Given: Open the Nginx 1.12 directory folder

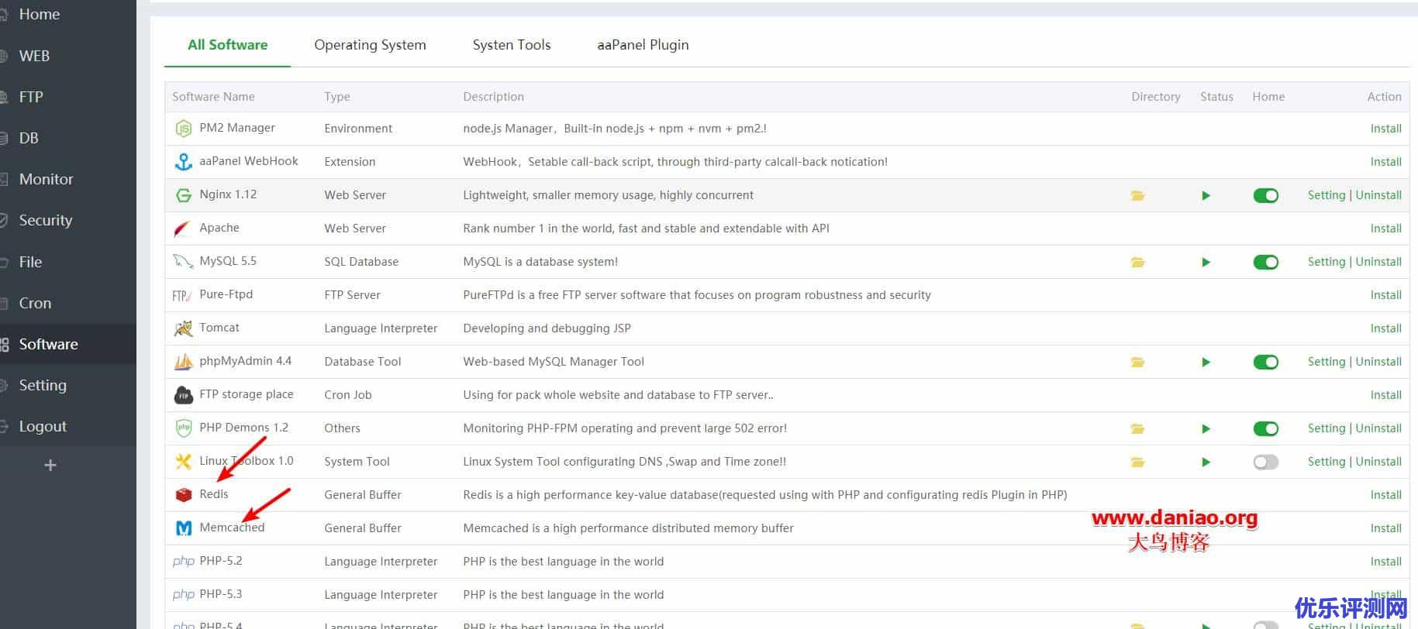Looking at the screenshot, I should click(x=1137, y=196).
